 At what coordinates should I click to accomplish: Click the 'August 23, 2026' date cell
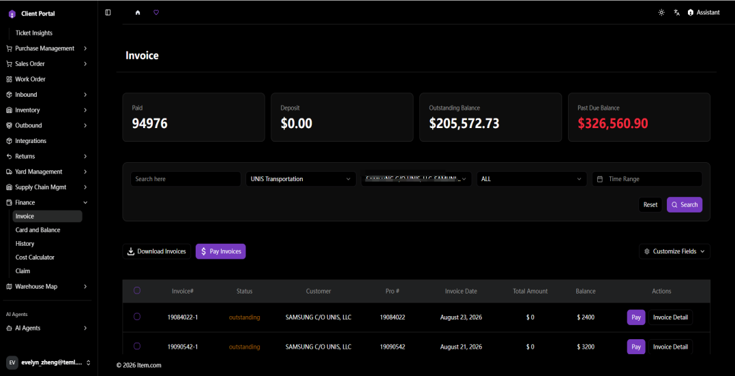click(x=461, y=317)
